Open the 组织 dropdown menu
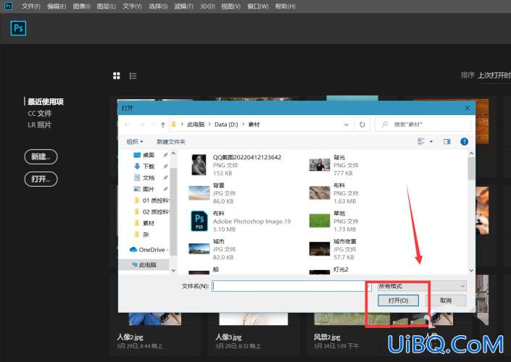Viewport: 511px width, 362px height. pos(135,142)
